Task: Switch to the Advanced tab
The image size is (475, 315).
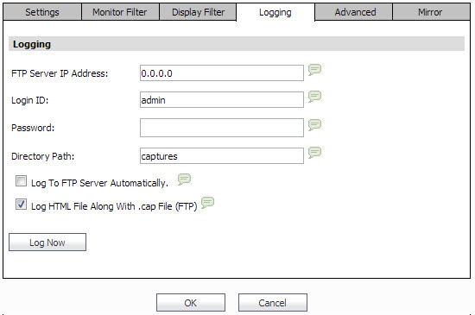Action: coord(353,12)
